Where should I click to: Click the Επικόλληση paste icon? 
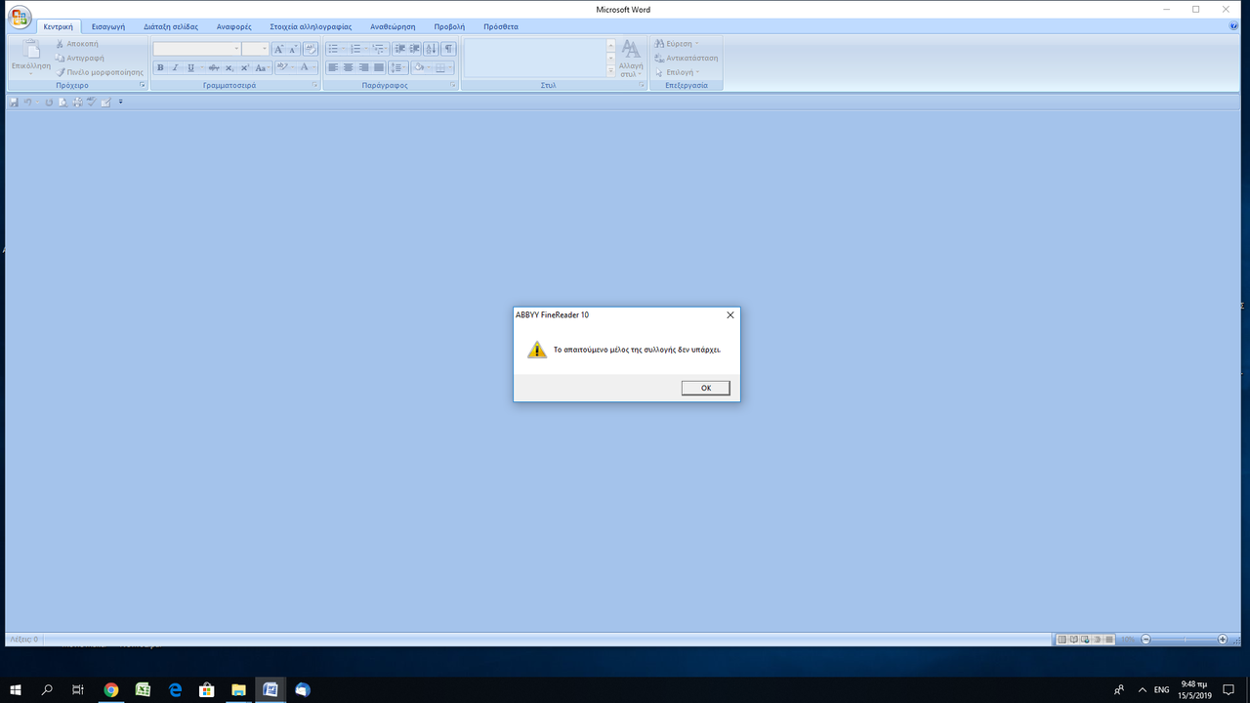pos(31,49)
